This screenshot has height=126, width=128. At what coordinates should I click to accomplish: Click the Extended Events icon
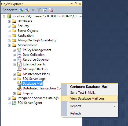[19, 64]
